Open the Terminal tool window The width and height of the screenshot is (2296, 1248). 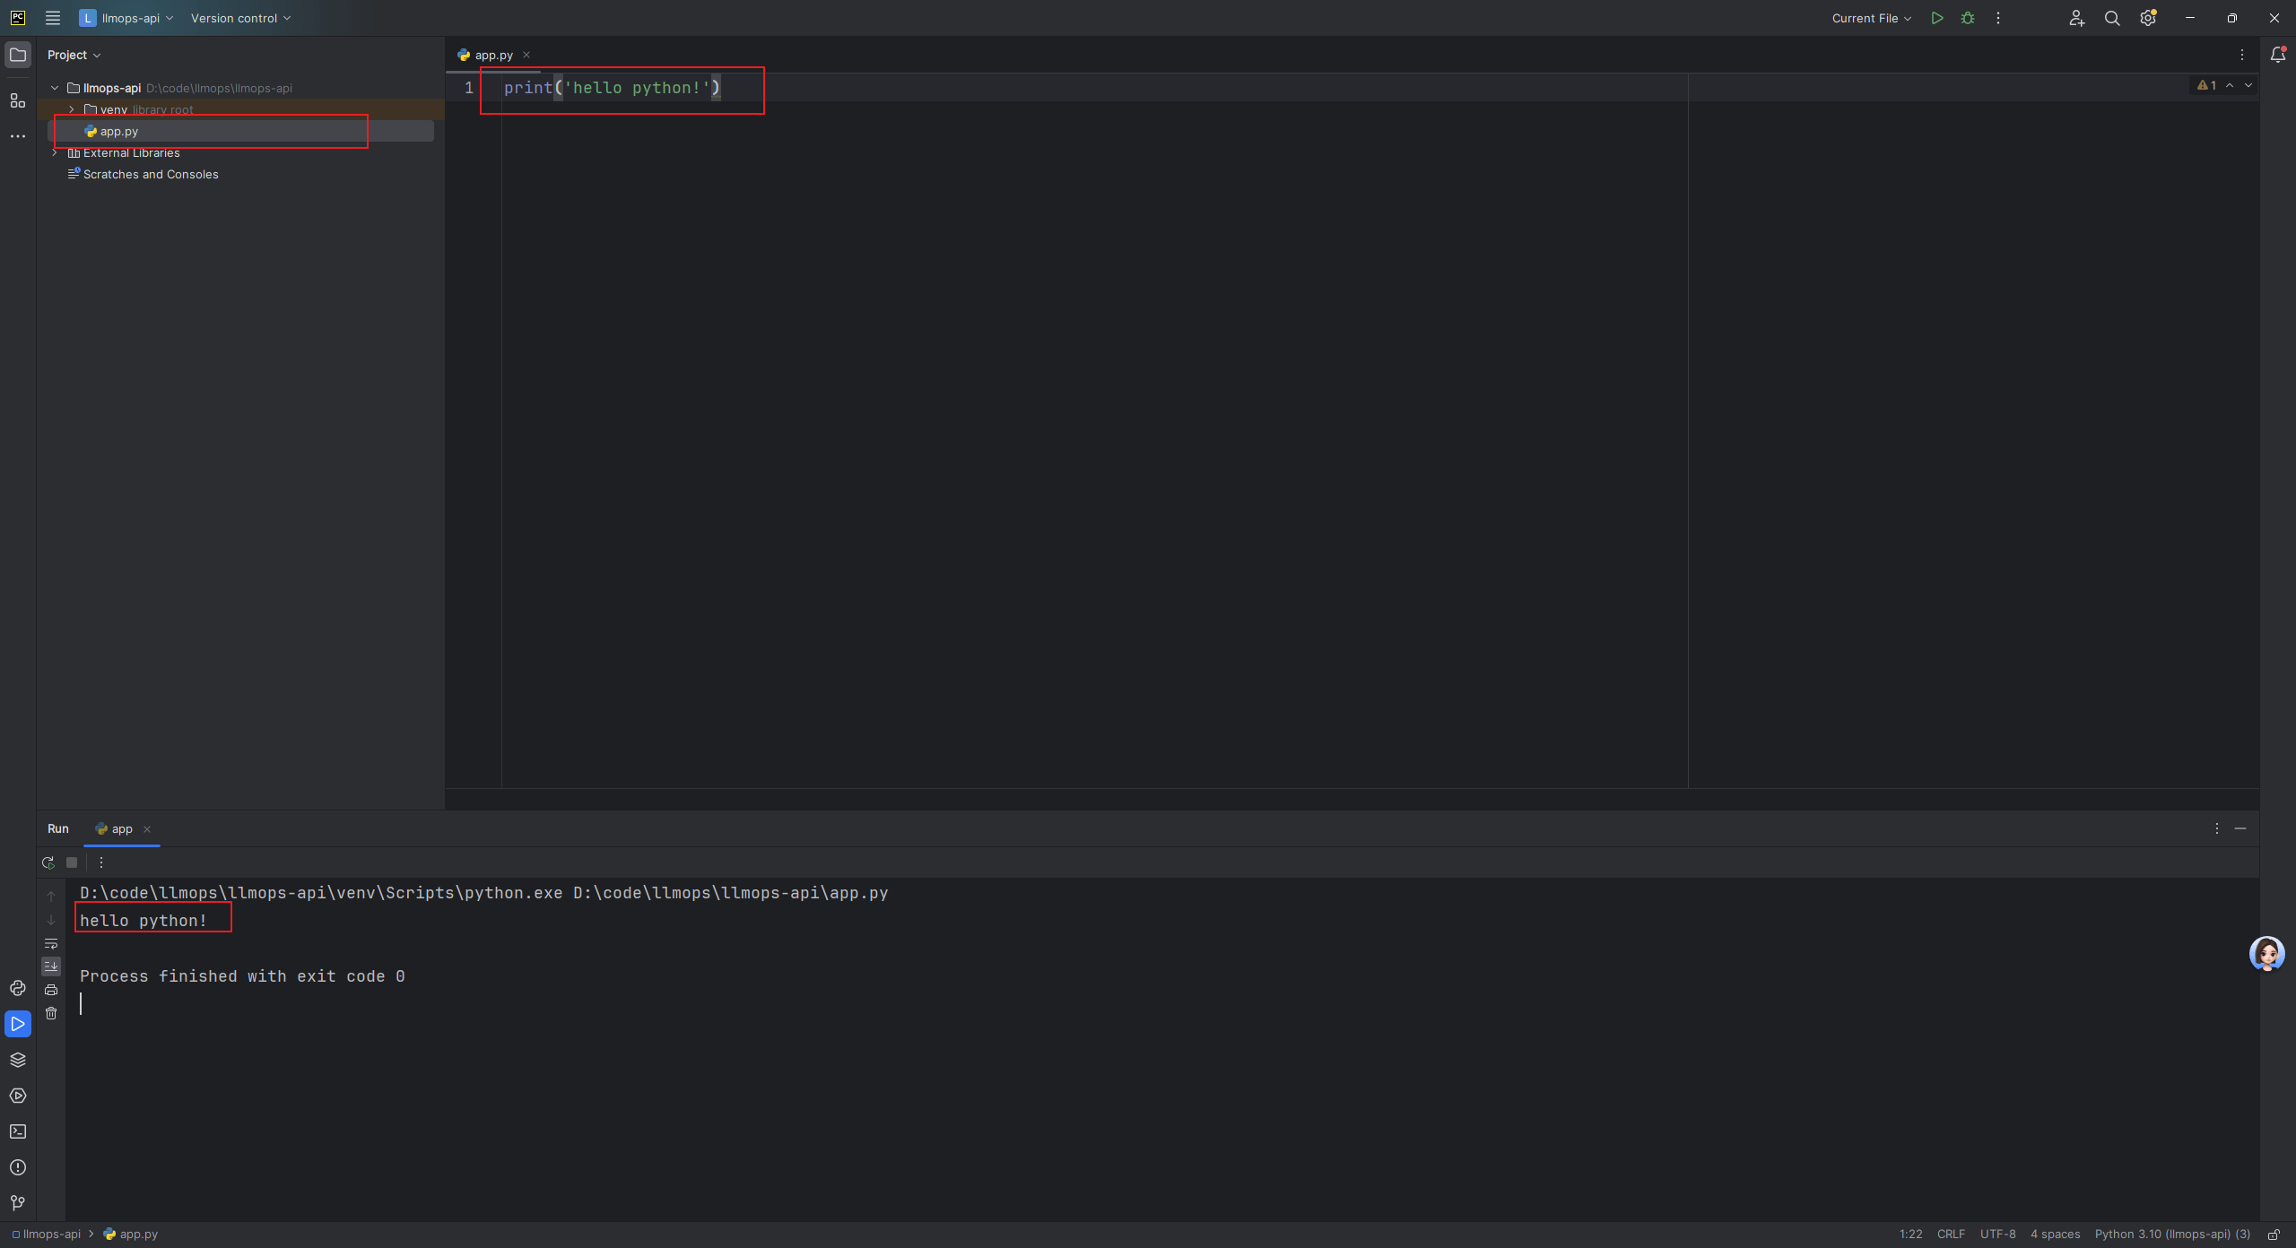coord(18,1131)
